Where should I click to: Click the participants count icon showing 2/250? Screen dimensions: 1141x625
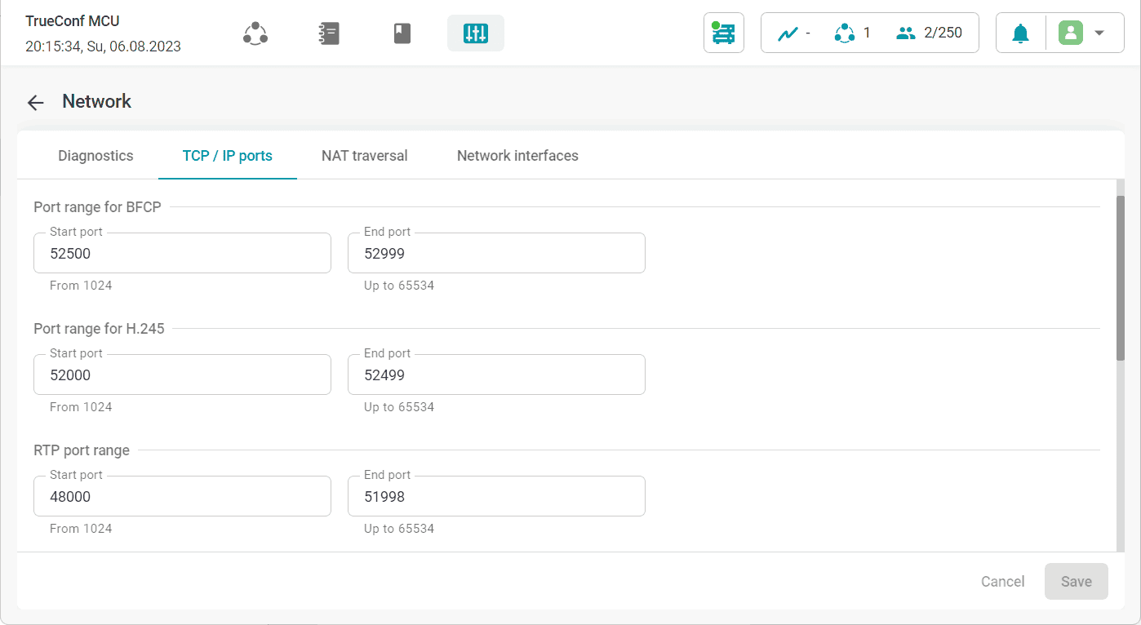pos(906,33)
